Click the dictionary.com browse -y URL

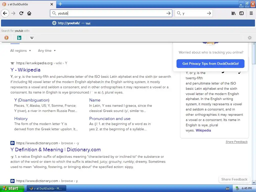click(47, 143)
